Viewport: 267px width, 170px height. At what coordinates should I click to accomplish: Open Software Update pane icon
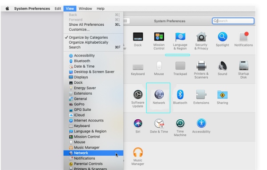click(x=138, y=94)
